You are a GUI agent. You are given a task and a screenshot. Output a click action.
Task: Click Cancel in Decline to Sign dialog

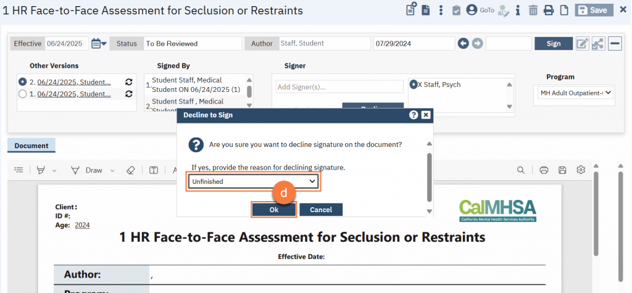[321, 210]
